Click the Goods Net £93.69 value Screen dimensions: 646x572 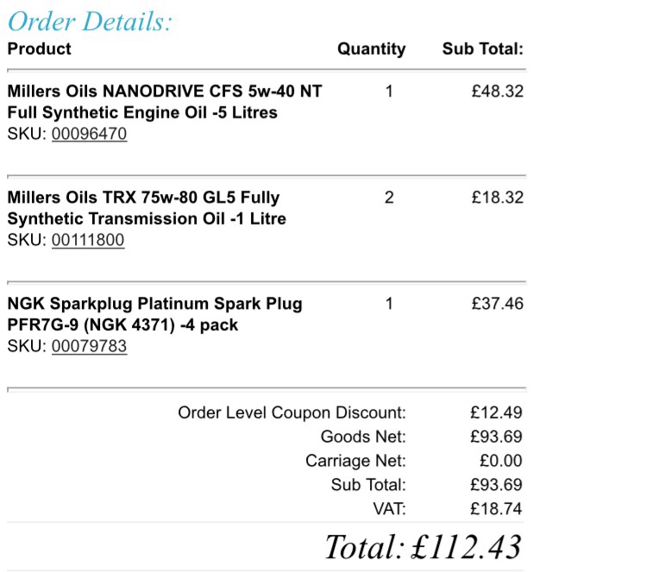tap(497, 437)
